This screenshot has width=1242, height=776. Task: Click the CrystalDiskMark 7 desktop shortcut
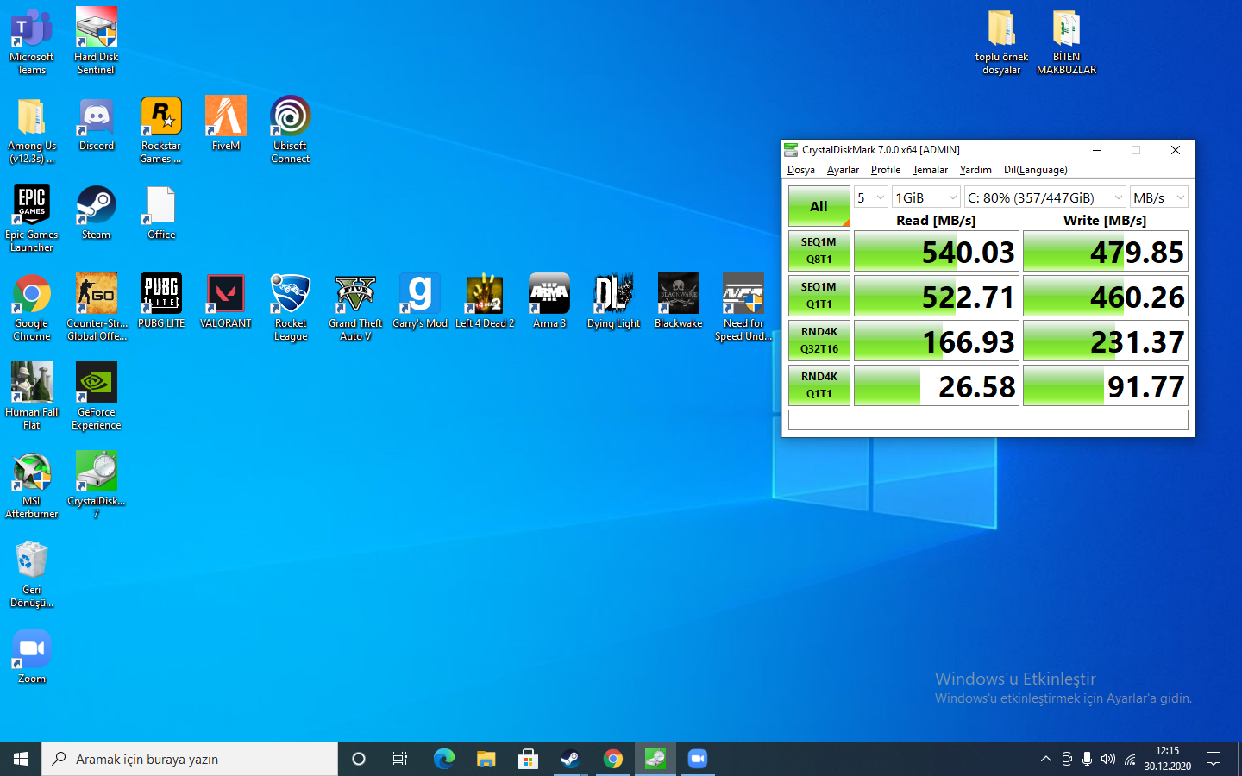97,485
